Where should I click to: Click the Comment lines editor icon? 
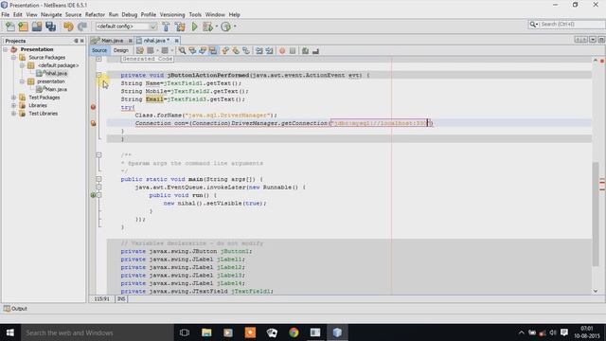pos(305,50)
